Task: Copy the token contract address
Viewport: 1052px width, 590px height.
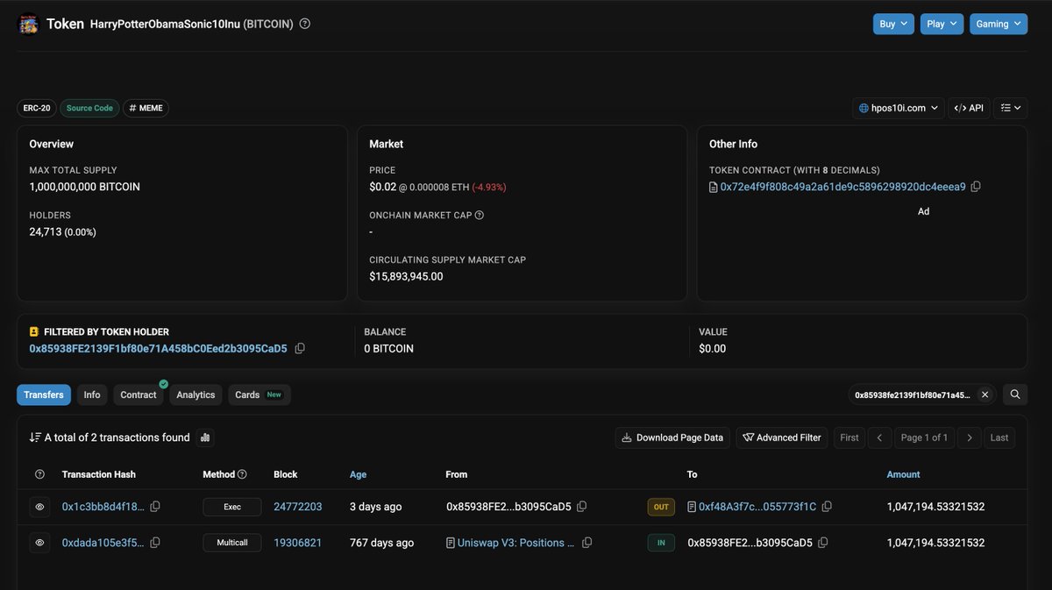Action: pos(976,187)
